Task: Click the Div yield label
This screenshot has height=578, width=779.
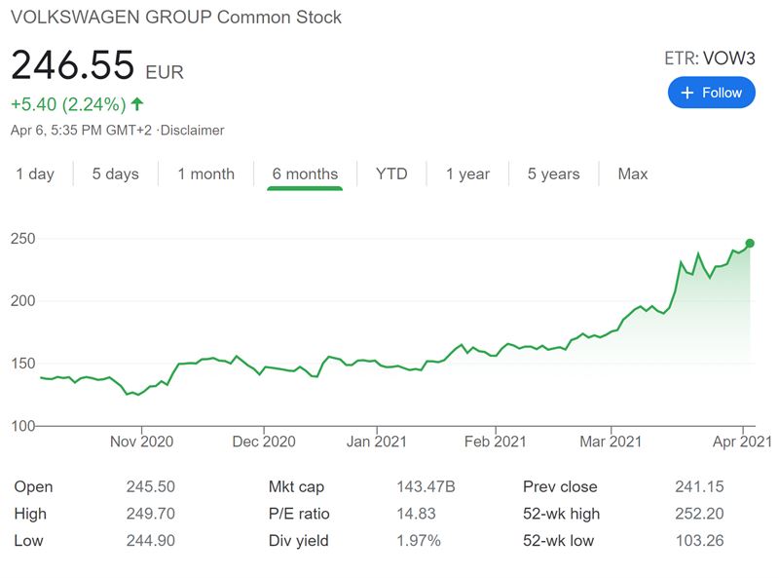Action: coord(299,541)
